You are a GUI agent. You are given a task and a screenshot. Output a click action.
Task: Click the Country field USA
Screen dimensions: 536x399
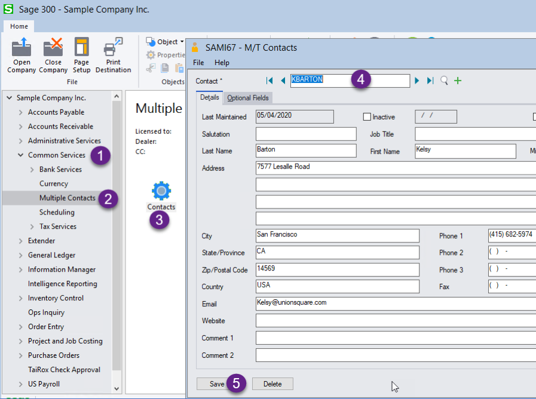[x=338, y=286]
